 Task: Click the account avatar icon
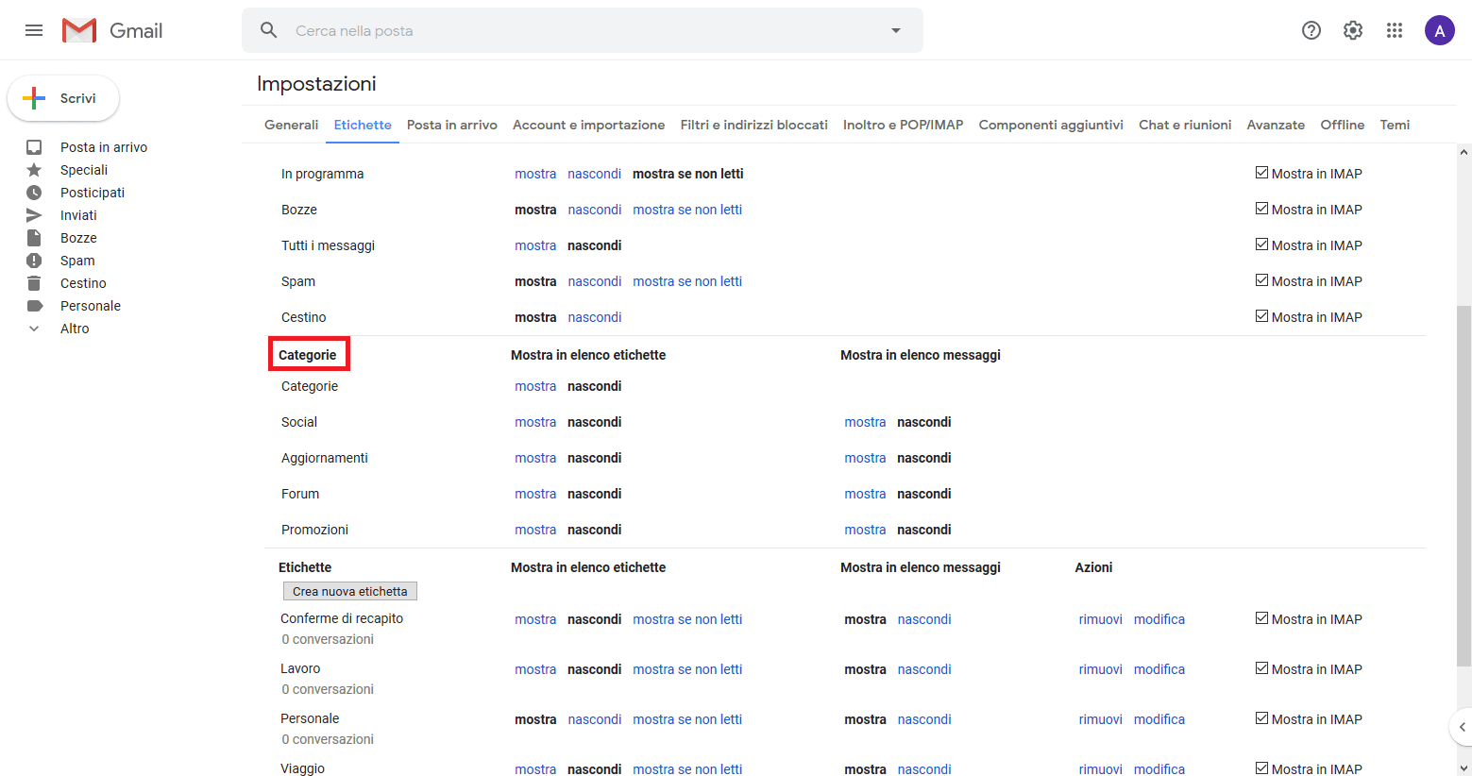tap(1439, 30)
